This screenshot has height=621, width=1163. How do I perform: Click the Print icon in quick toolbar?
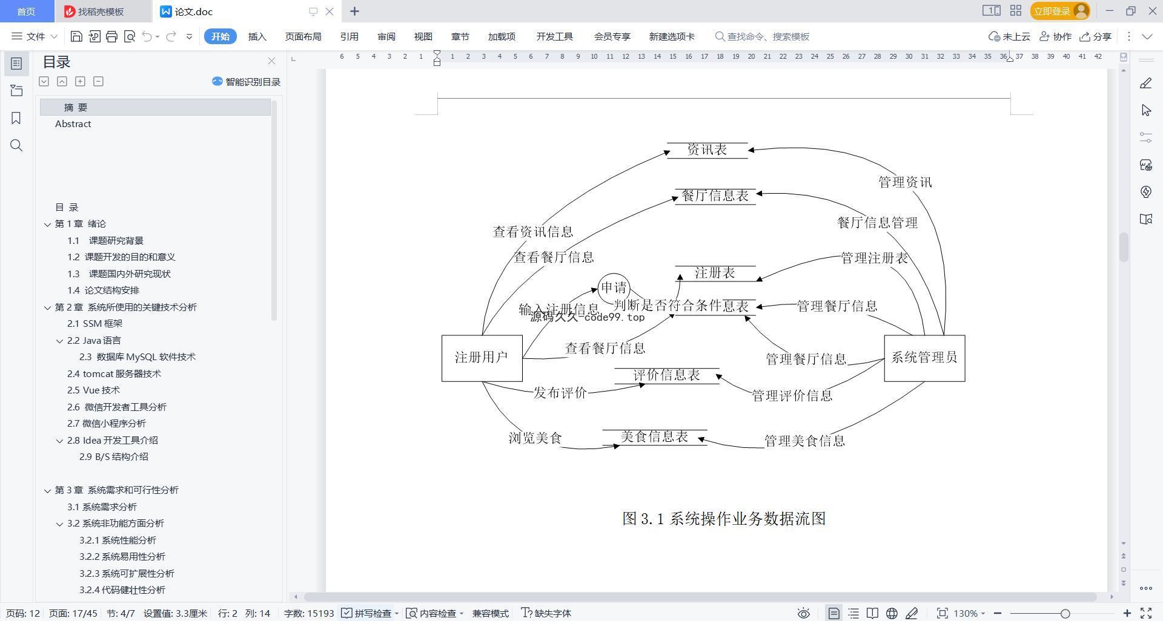[x=111, y=36]
